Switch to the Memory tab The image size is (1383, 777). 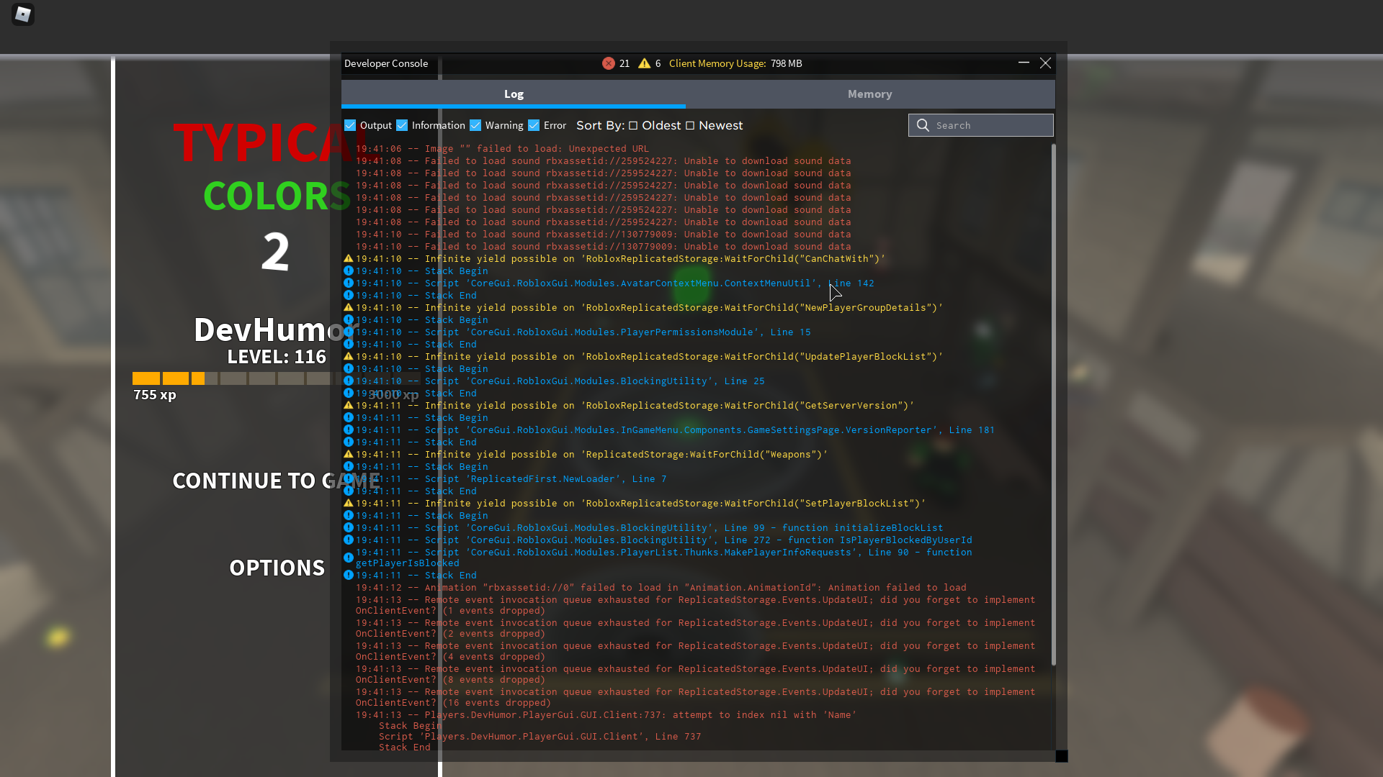[x=869, y=94]
